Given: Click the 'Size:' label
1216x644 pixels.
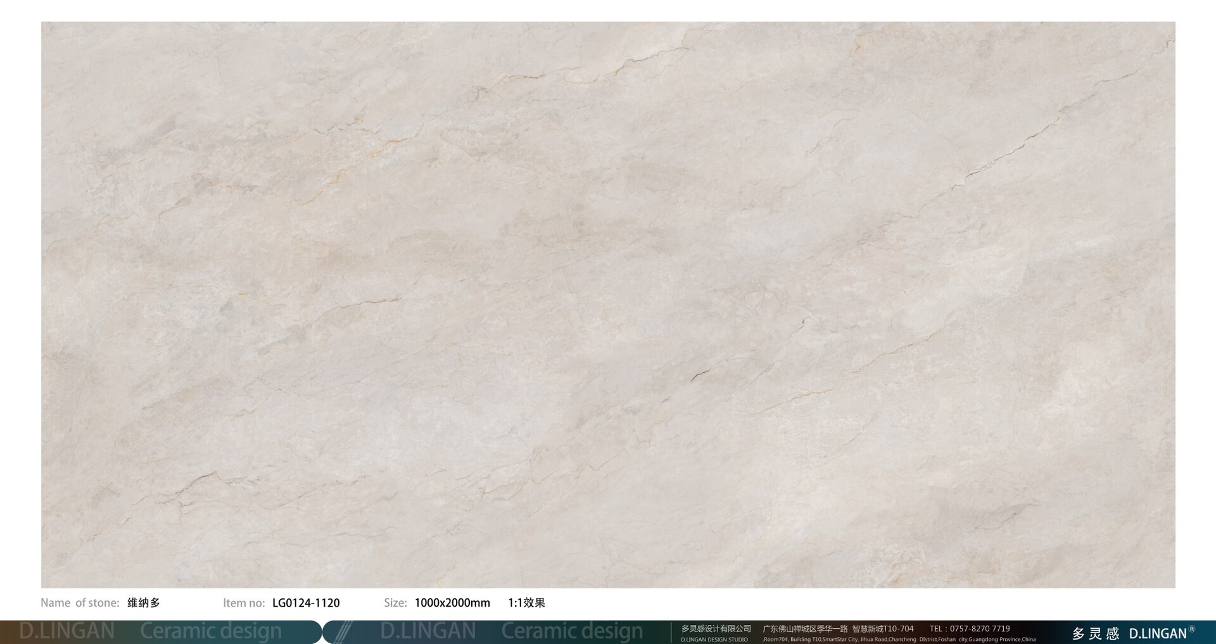Looking at the screenshot, I should 395,603.
